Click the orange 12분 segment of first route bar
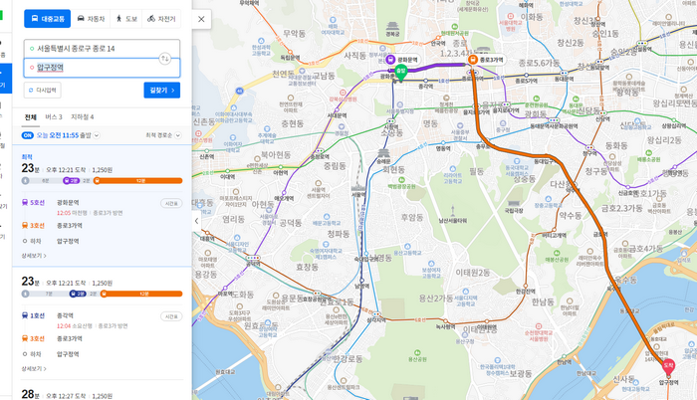The height and width of the screenshot is (400, 697). point(137,180)
